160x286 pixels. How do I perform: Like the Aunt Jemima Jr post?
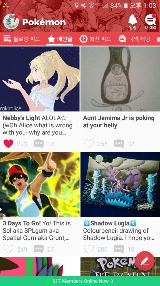point(89,144)
